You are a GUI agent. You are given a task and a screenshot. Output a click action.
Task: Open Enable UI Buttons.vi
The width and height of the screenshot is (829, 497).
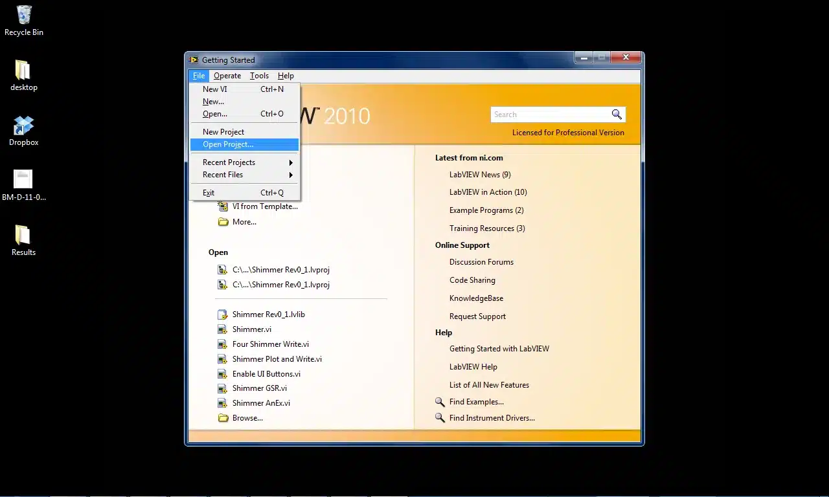(266, 374)
